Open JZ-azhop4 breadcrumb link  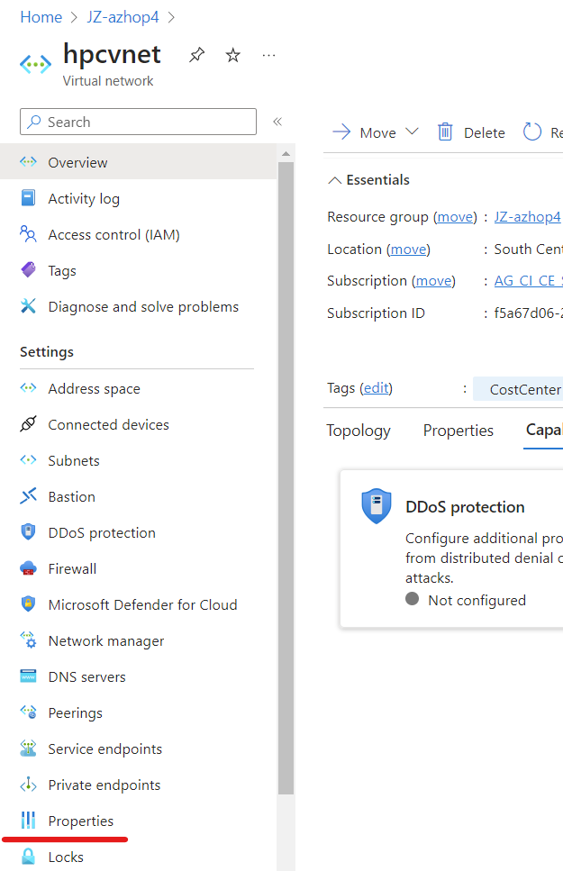pyautogui.click(x=123, y=17)
